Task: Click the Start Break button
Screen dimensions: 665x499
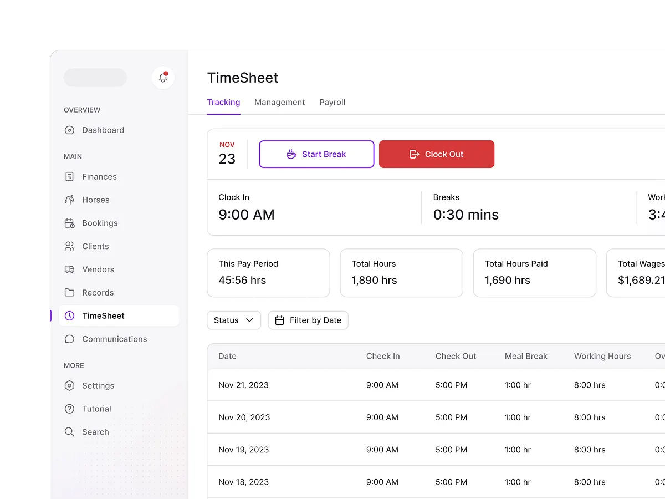Action: click(316, 154)
